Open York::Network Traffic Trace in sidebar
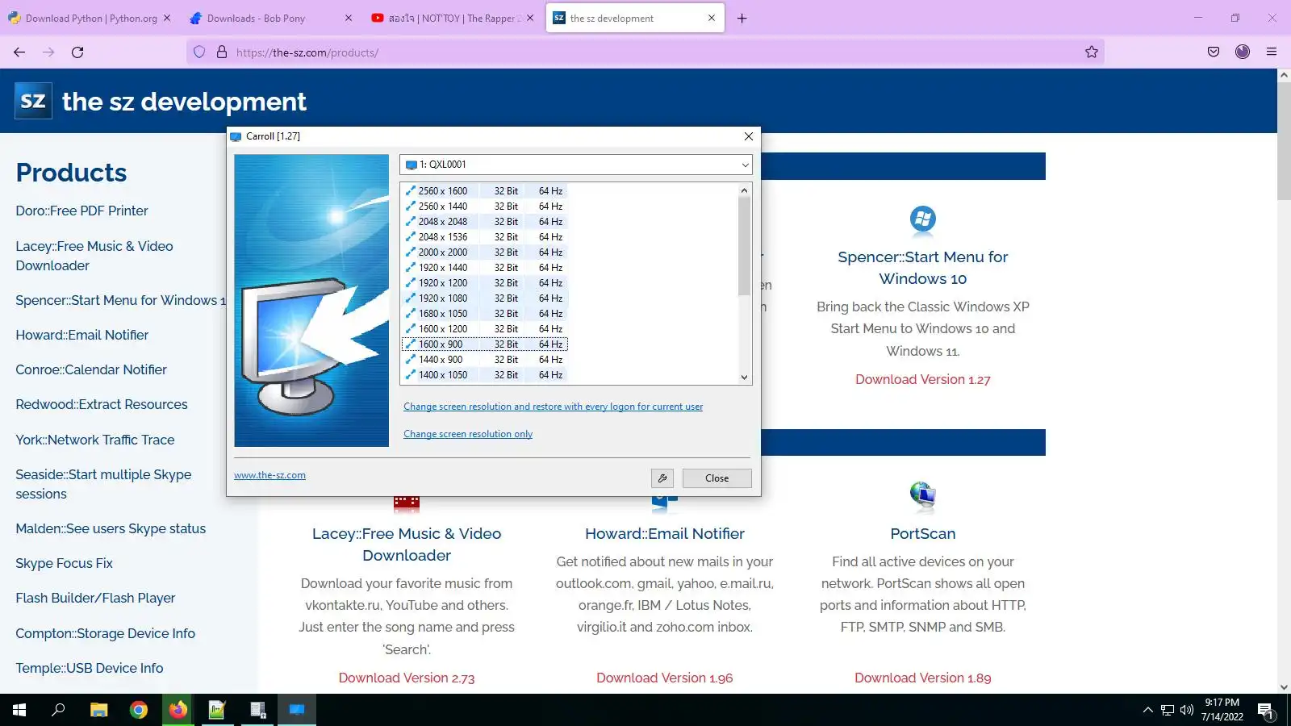Viewport: 1291px width, 726px height. (95, 440)
